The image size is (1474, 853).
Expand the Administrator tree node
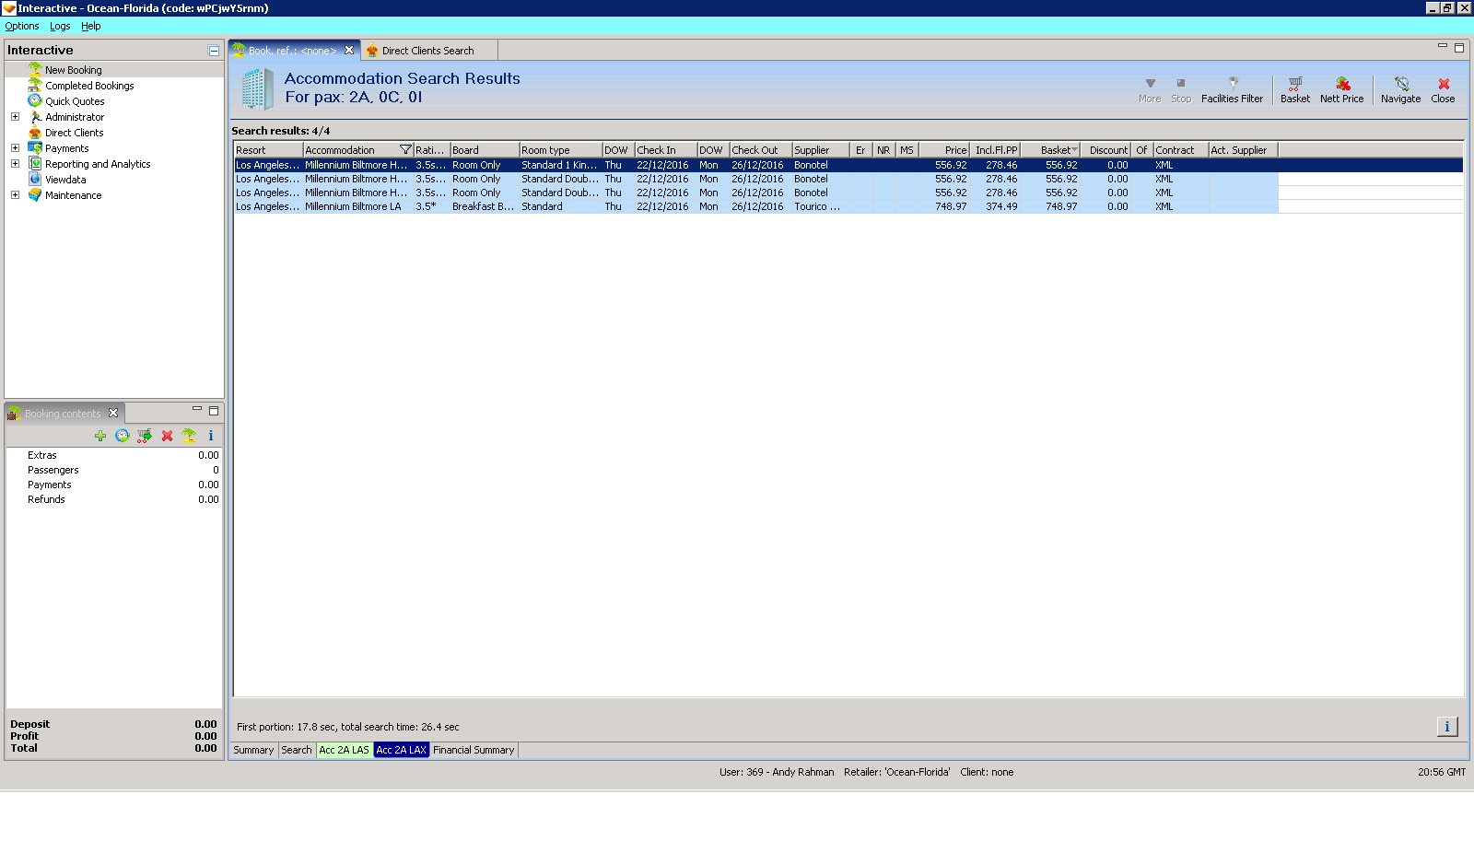[x=15, y=117]
